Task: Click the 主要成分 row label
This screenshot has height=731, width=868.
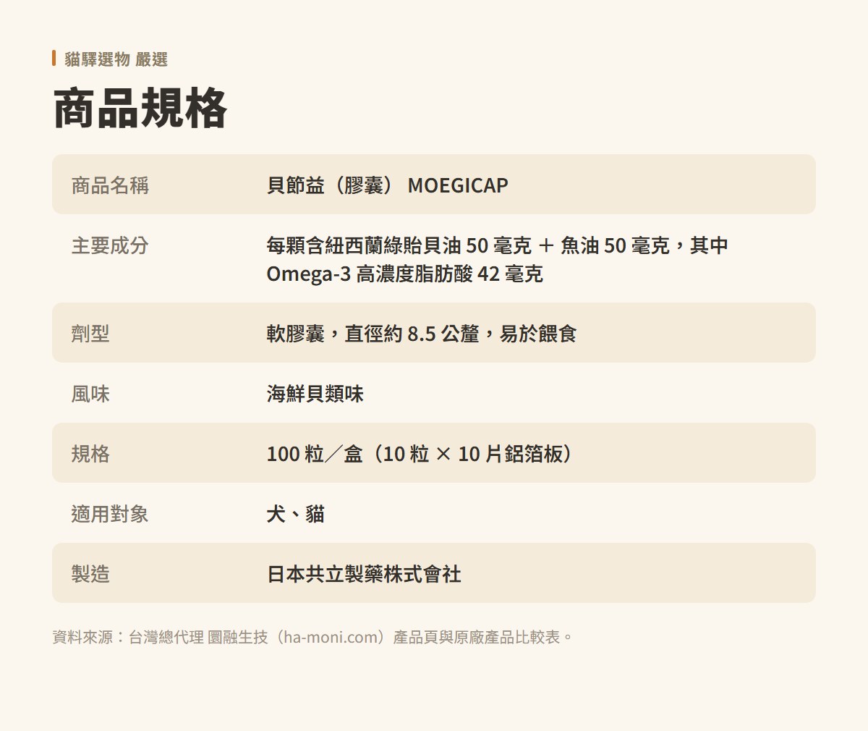Action: coord(110,245)
